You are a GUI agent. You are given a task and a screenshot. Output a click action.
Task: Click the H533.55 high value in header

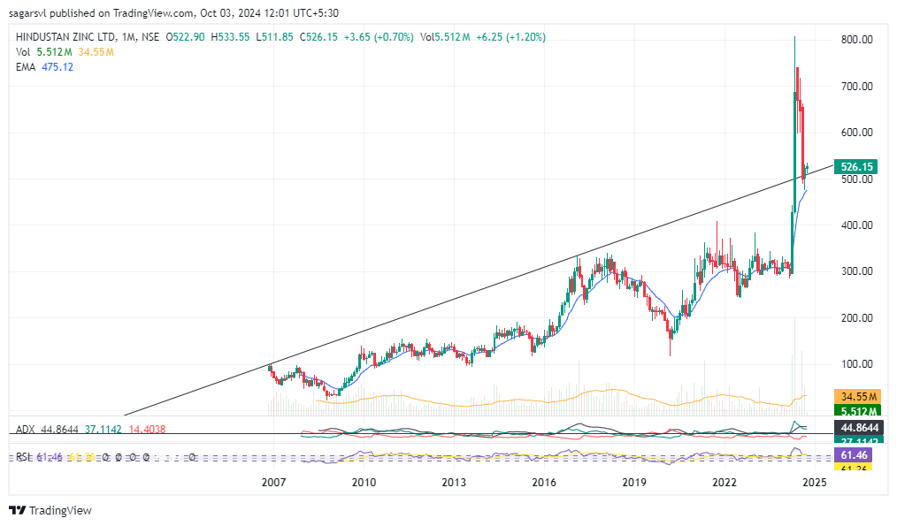pos(230,37)
